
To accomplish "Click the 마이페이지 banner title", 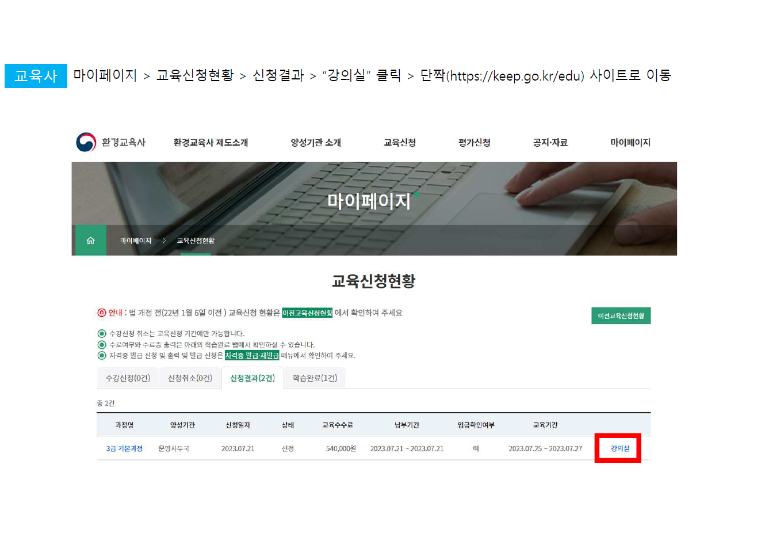I will point(369,200).
